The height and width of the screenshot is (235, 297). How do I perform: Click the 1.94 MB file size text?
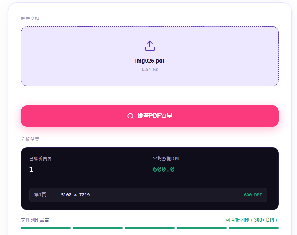coord(149,69)
